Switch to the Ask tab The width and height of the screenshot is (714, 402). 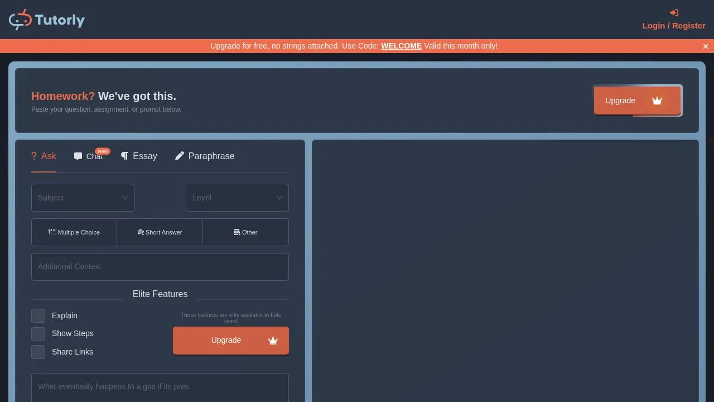point(44,156)
